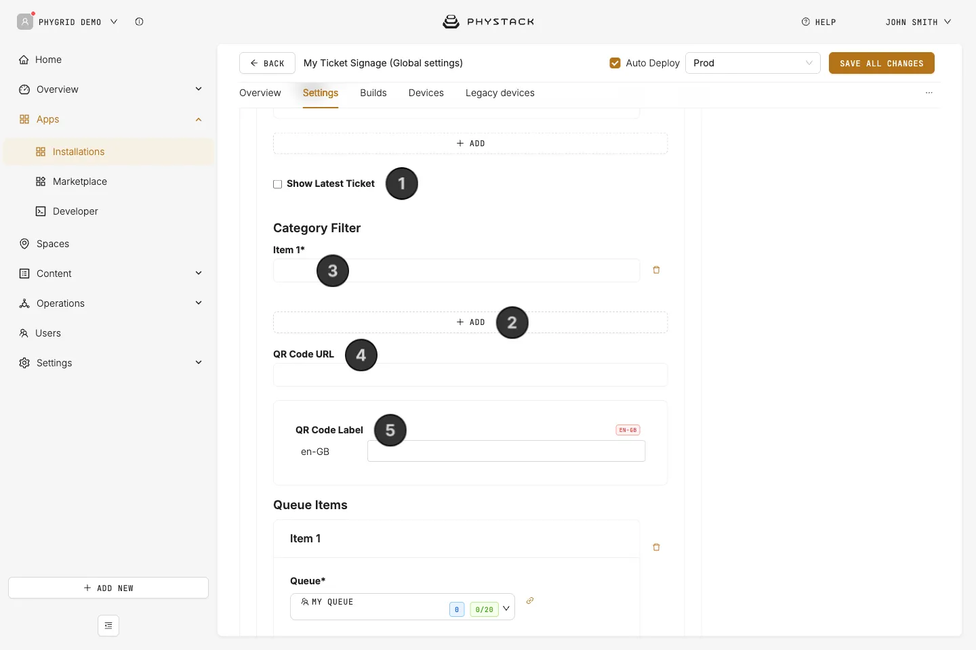The width and height of the screenshot is (976, 650).
Task: Click Save All Changes button
Action: tap(882, 63)
